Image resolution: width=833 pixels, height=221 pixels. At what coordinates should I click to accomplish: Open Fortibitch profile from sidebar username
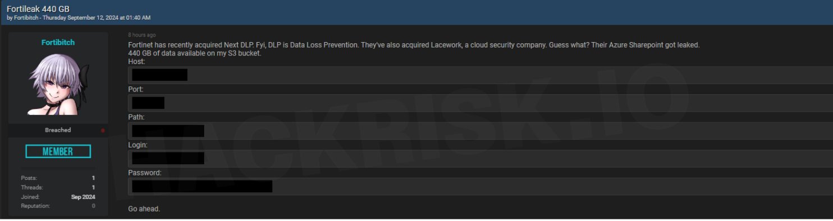pyautogui.click(x=58, y=43)
